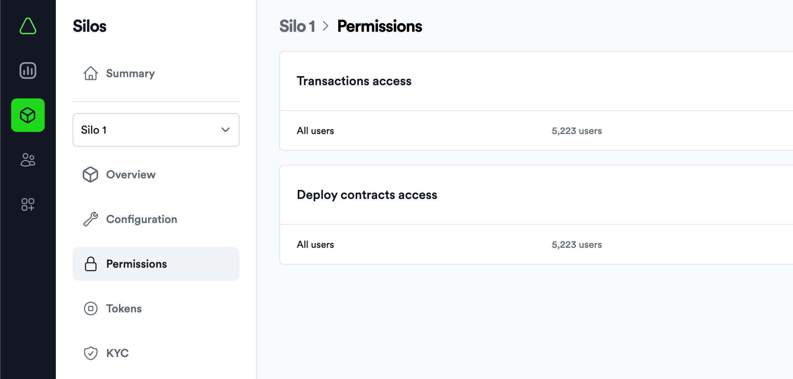Click the Silos cube icon in sidebar
This screenshot has height=379, width=793.
[28, 116]
